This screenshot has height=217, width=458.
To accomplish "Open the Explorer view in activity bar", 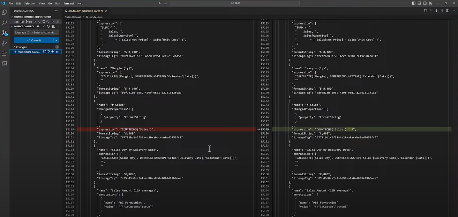I will click(x=4, y=12).
